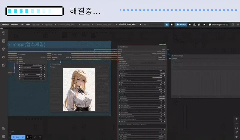Open the image gallery sidebar icon
240x140 pixels.
[4, 65]
